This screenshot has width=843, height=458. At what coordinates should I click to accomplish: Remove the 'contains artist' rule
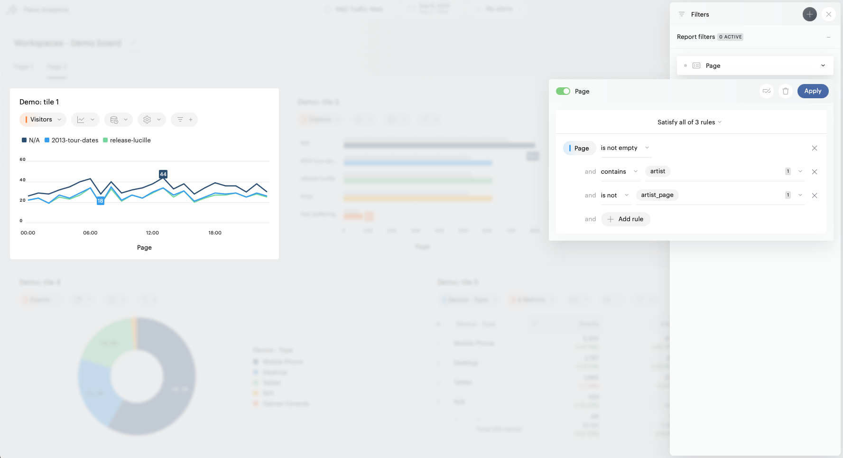[x=814, y=172]
